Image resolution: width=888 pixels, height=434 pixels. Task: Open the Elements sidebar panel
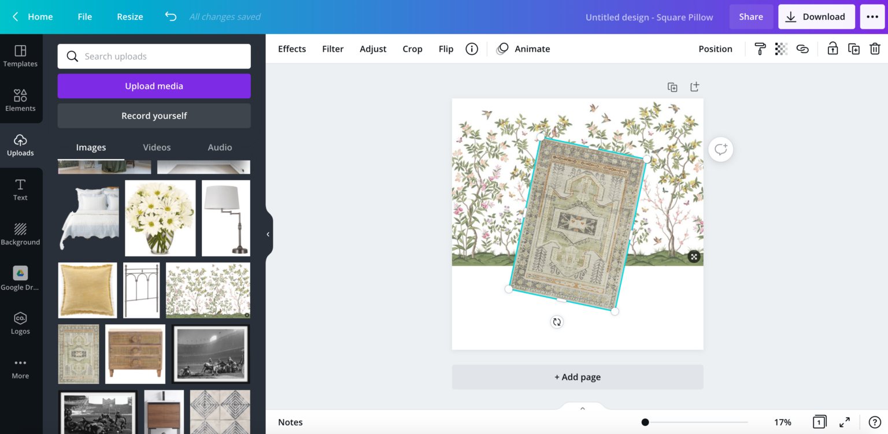pos(21,101)
